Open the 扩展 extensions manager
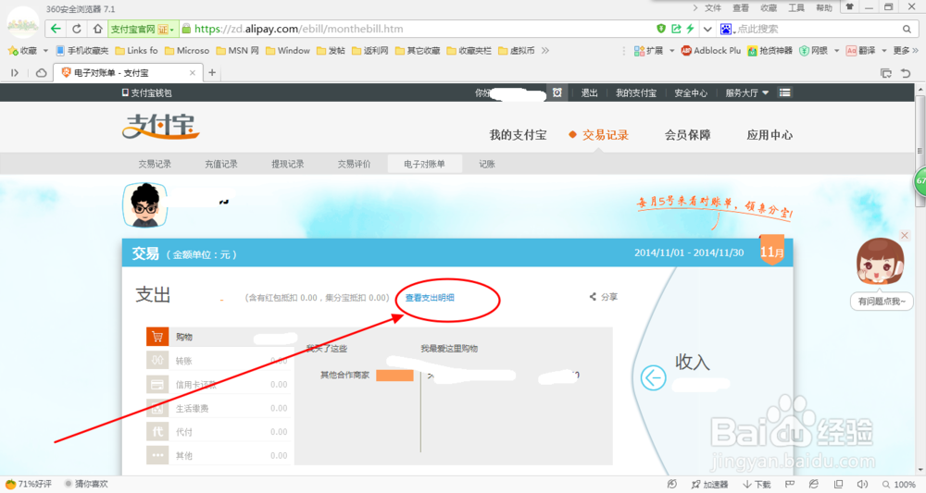The height and width of the screenshot is (493, 926). 648,51
